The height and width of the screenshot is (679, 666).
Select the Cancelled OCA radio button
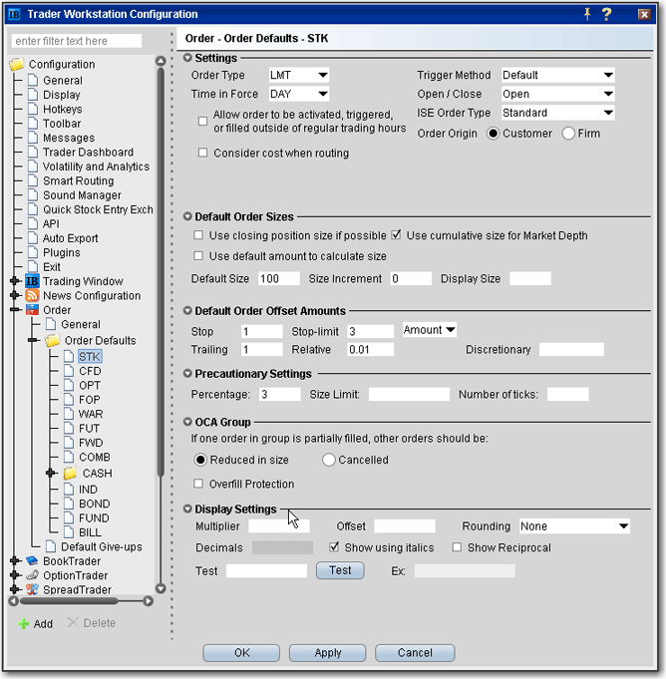pyautogui.click(x=329, y=460)
